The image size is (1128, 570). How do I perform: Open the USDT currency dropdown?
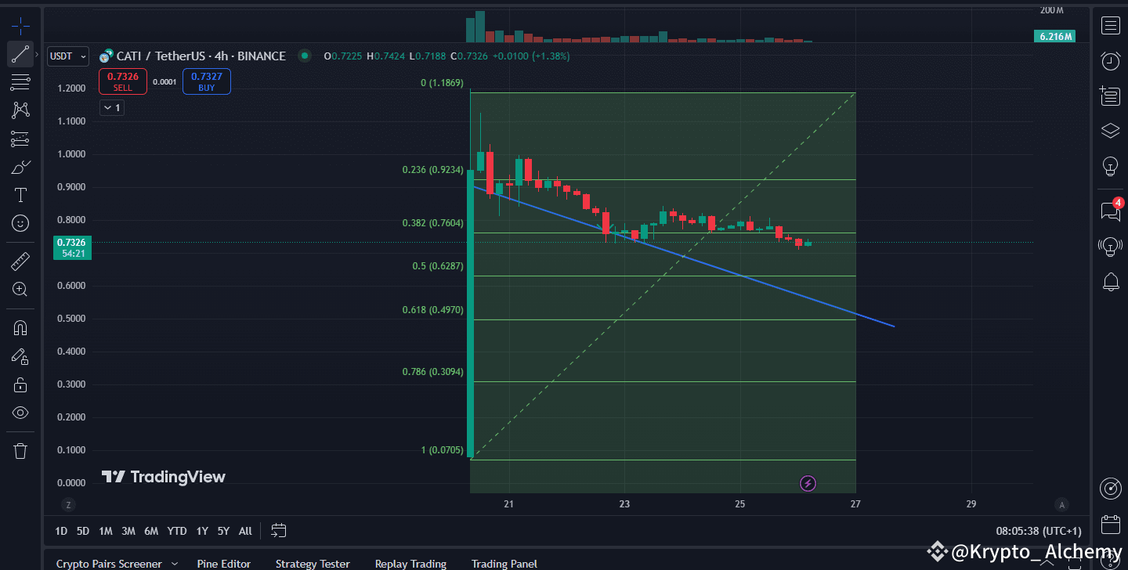67,56
